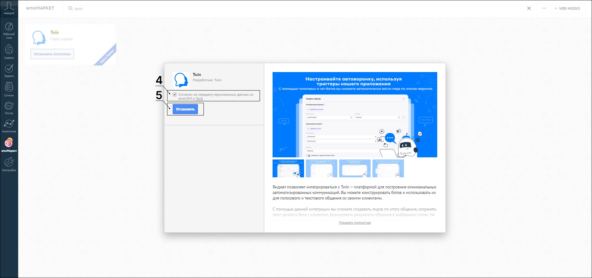Click 'Разработчик: Twin' text
This screenshot has width=592, height=278.
207,80
